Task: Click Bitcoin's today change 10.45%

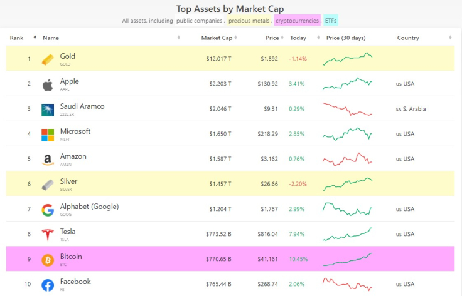Action: (x=298, y=259)
